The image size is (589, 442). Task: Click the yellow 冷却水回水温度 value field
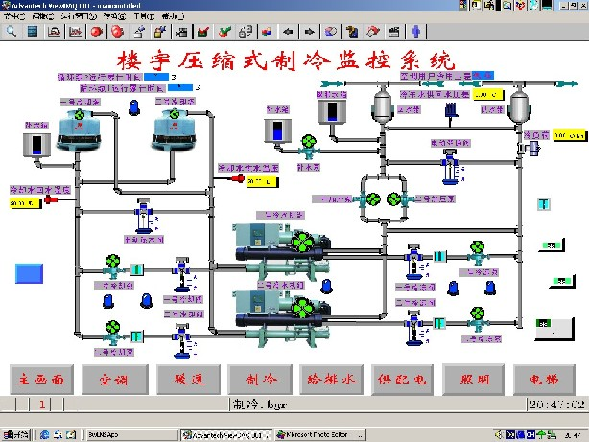coord(21,203)
